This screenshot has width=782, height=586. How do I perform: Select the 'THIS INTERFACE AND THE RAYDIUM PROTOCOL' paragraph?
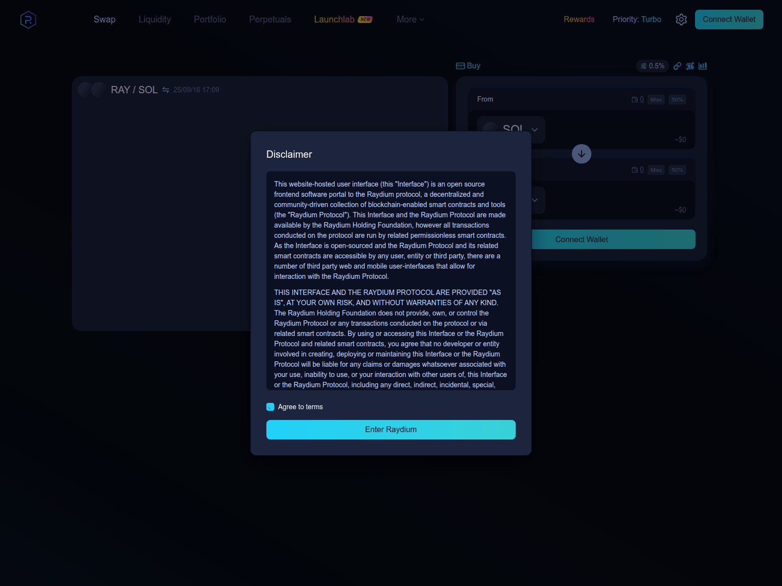[x=391, y=338]
